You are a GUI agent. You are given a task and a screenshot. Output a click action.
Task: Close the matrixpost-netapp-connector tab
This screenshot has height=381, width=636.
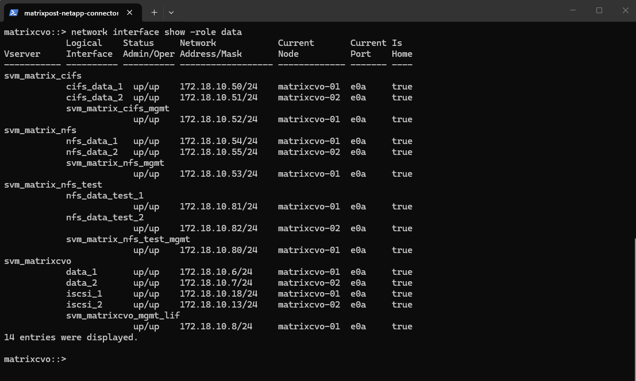pyautogui.click(x=130, y=12)
